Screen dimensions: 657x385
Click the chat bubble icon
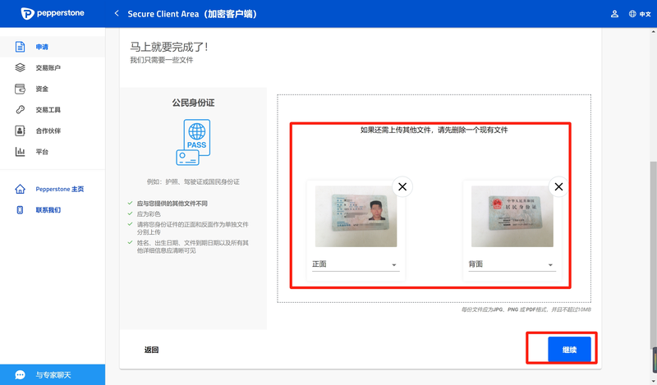pos(20,375)
